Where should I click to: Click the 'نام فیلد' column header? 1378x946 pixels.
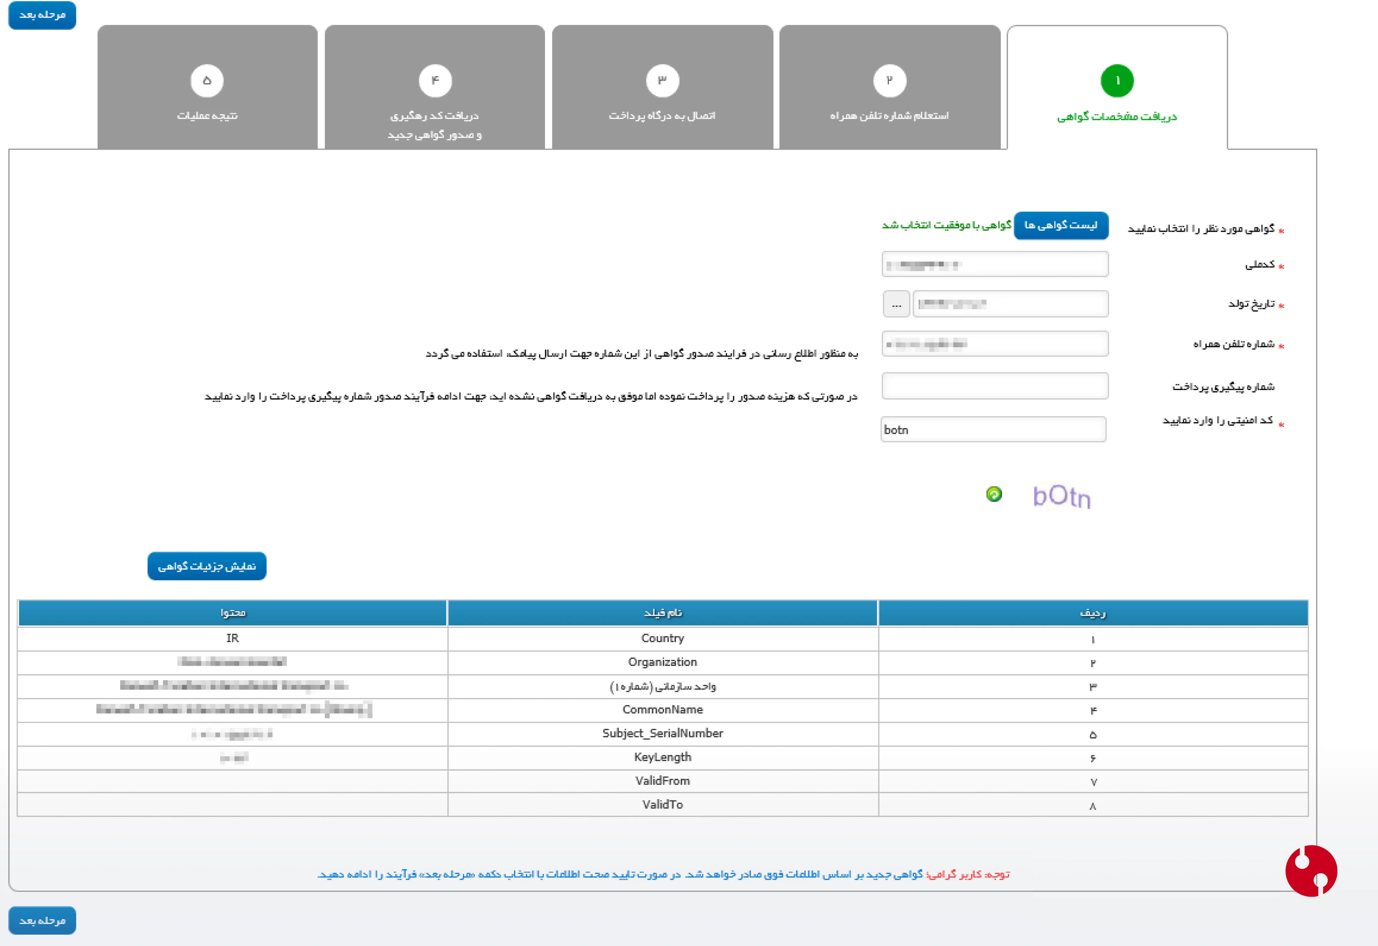point(662,613)
